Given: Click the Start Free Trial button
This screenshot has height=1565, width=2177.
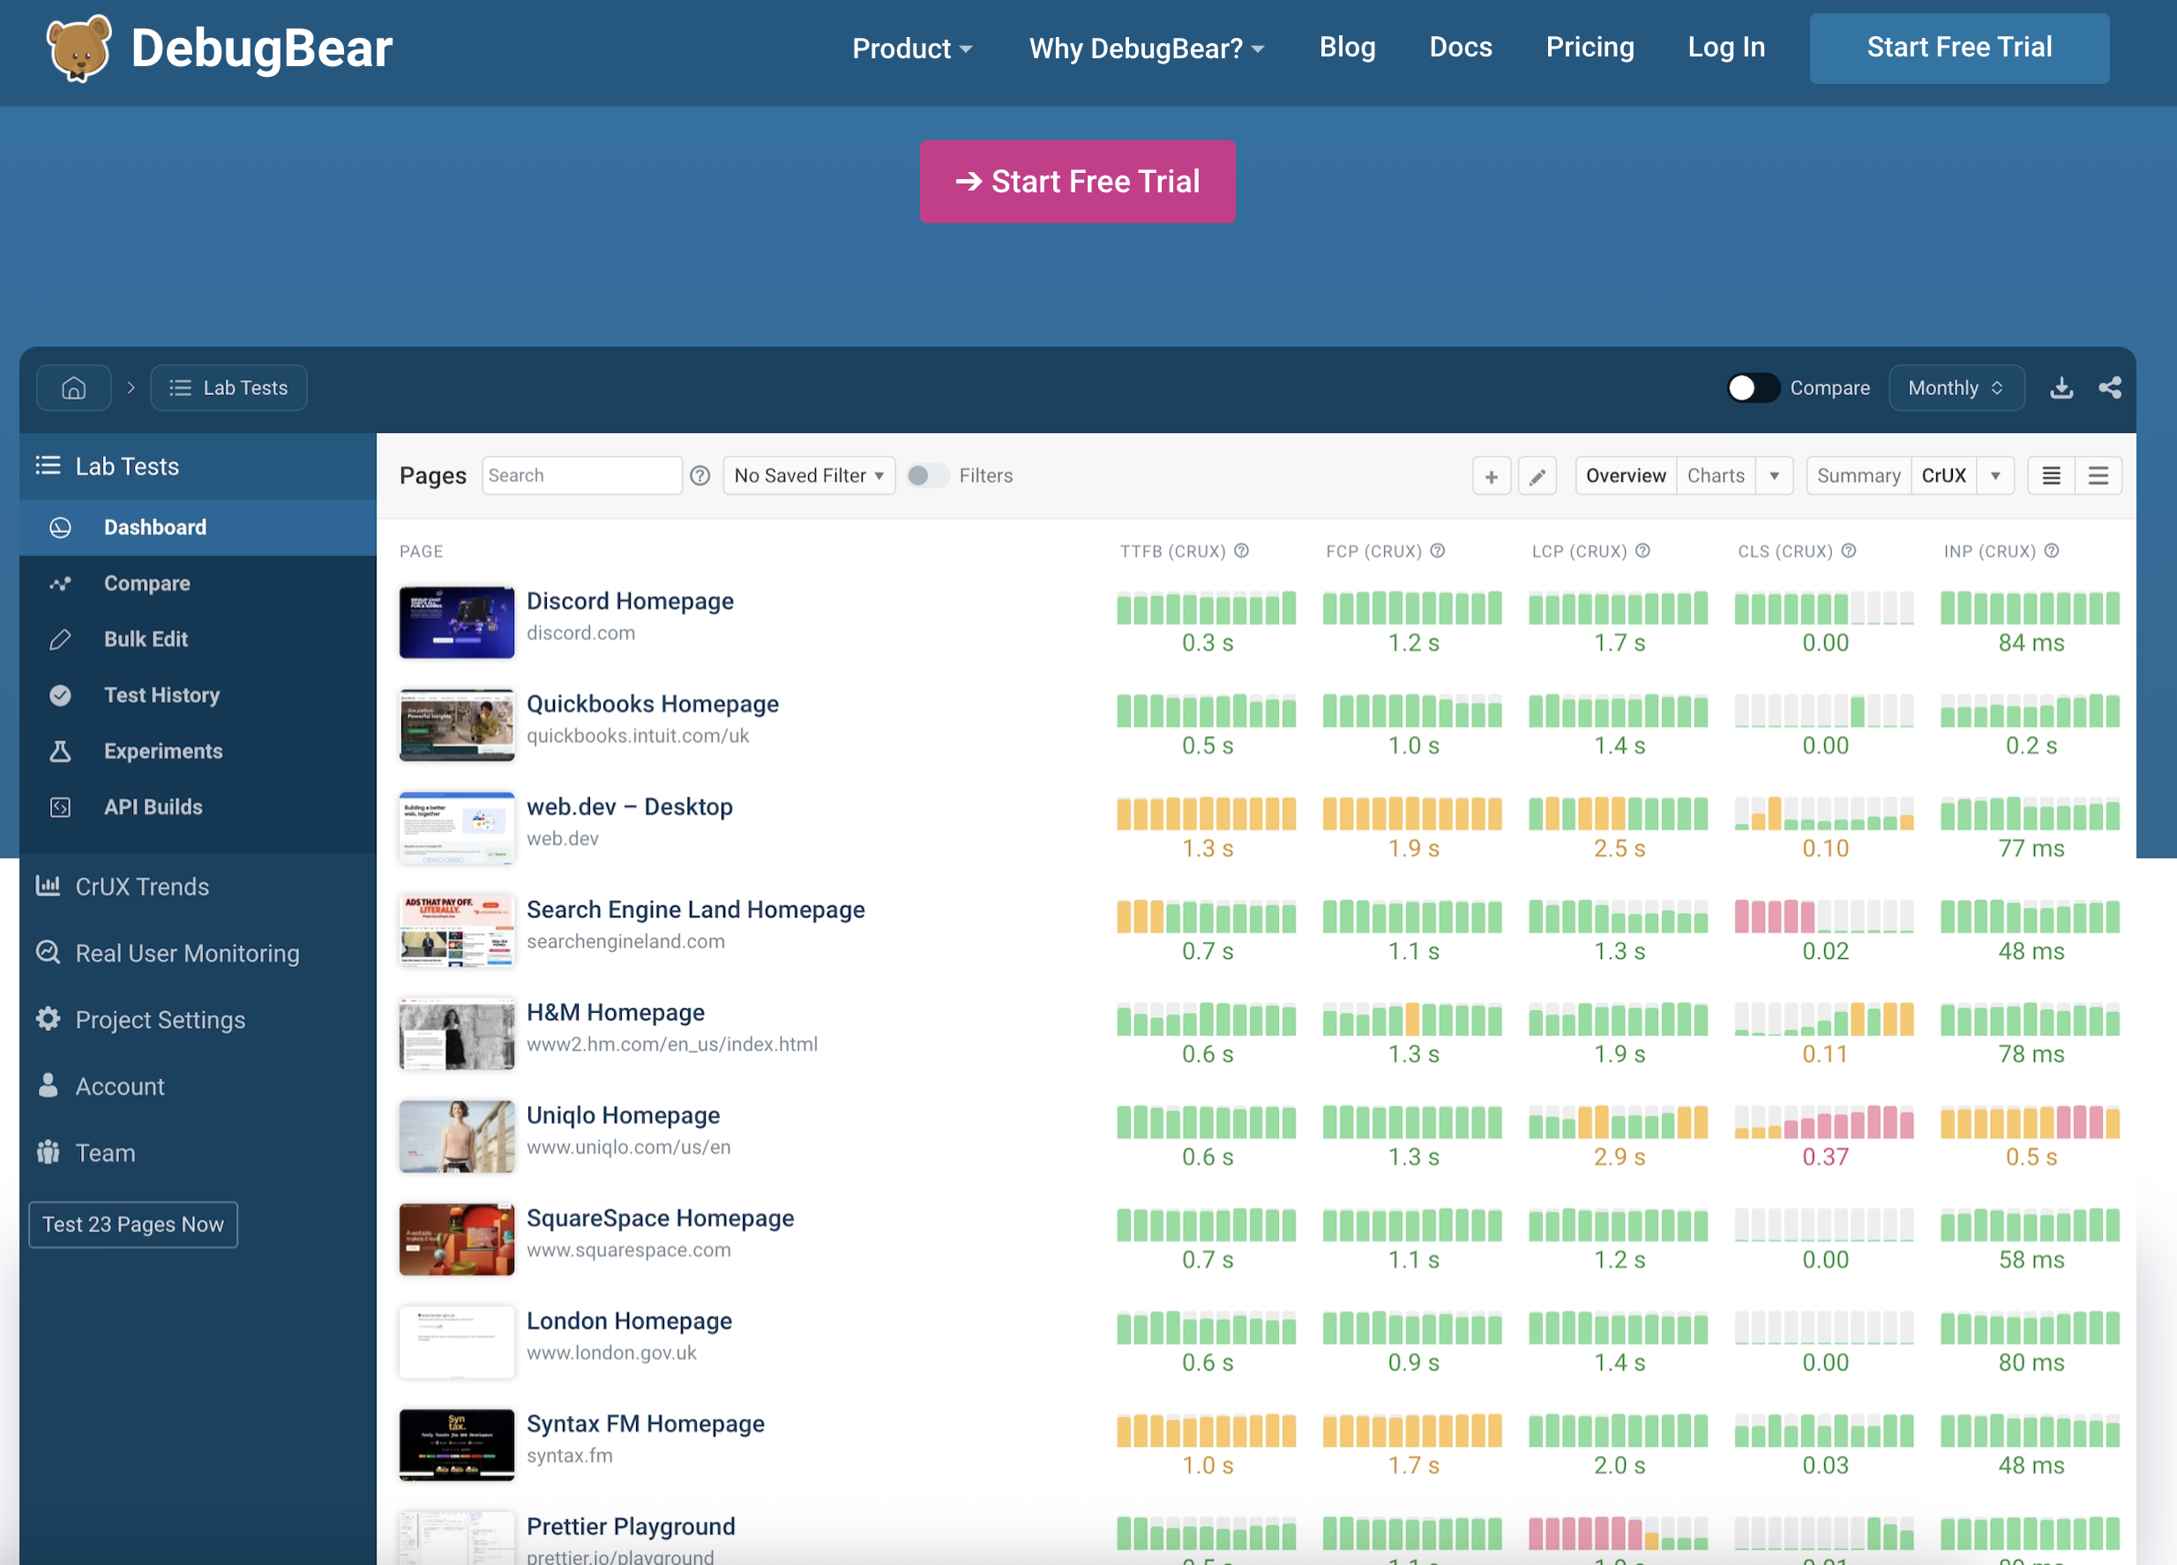Looking at the screenshot, I should [x=1077, y=181].
